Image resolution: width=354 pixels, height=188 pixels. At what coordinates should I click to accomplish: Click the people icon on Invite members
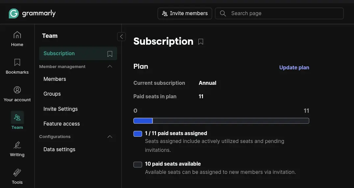click(x=165, y=13)
